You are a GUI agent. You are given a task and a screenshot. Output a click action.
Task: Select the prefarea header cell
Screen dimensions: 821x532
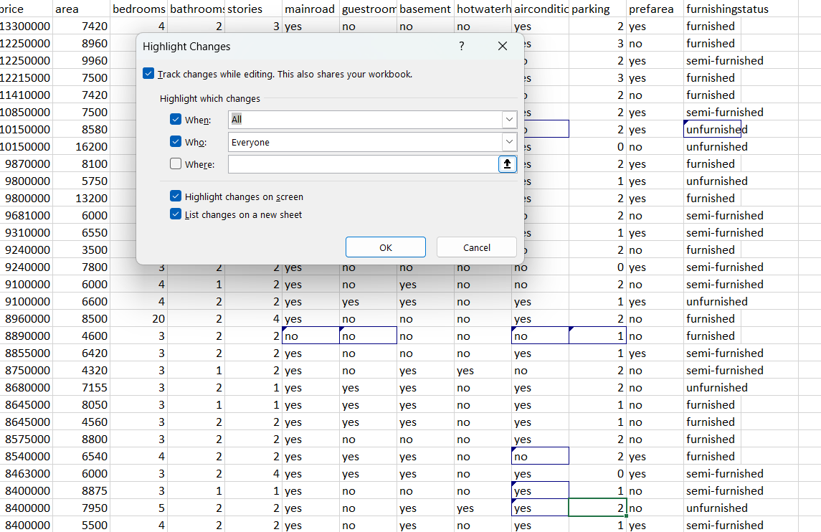coord(655,9)
